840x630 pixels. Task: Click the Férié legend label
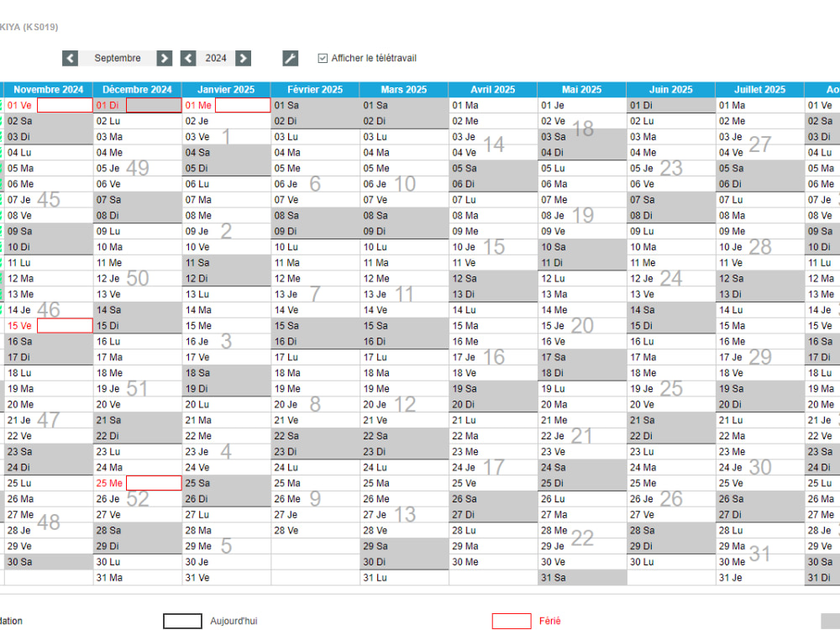point(549,621)
